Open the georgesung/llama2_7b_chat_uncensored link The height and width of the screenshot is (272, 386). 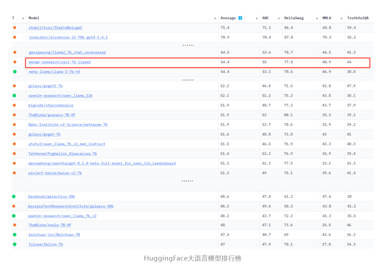(67, 52)
